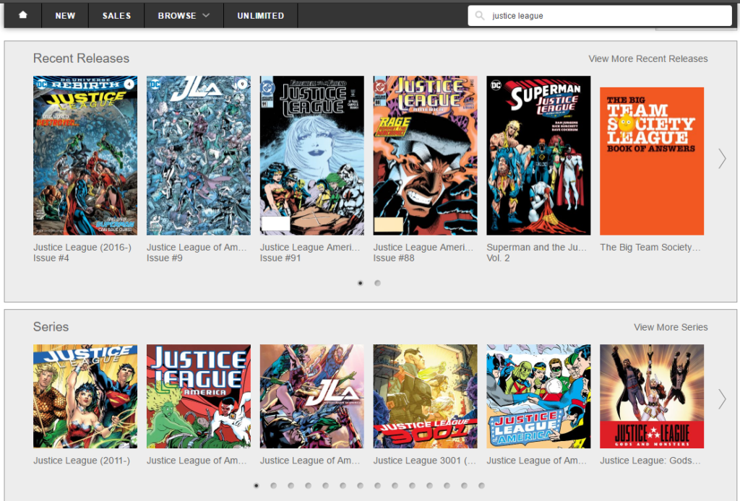Click View More Series link
Viewport: 740px width, 501px height.
tap(670, 327)
